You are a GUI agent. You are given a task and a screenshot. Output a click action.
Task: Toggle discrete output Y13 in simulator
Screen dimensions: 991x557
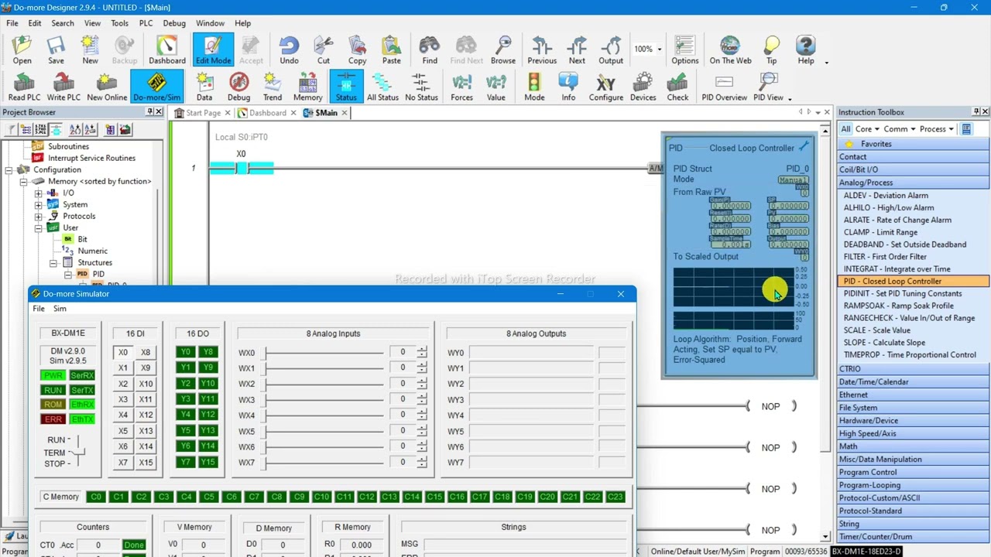tap(207, 431)
